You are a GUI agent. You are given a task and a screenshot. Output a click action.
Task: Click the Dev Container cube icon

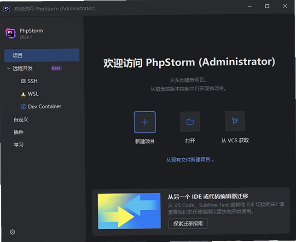[x=23, y=107]
